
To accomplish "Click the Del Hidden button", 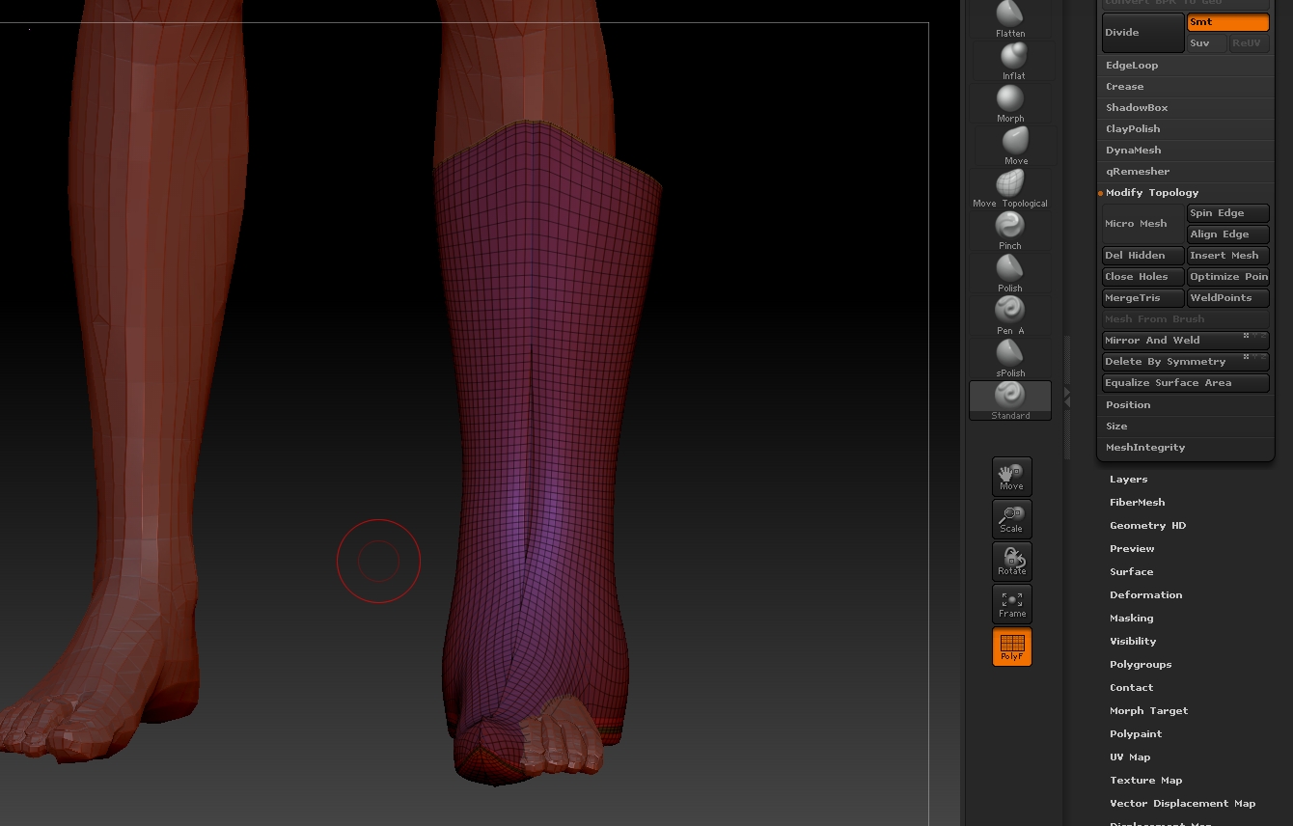I will click(x=1143, y=256).
